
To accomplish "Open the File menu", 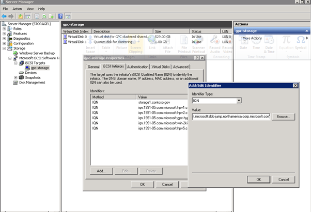I will (x=5, y=9).
